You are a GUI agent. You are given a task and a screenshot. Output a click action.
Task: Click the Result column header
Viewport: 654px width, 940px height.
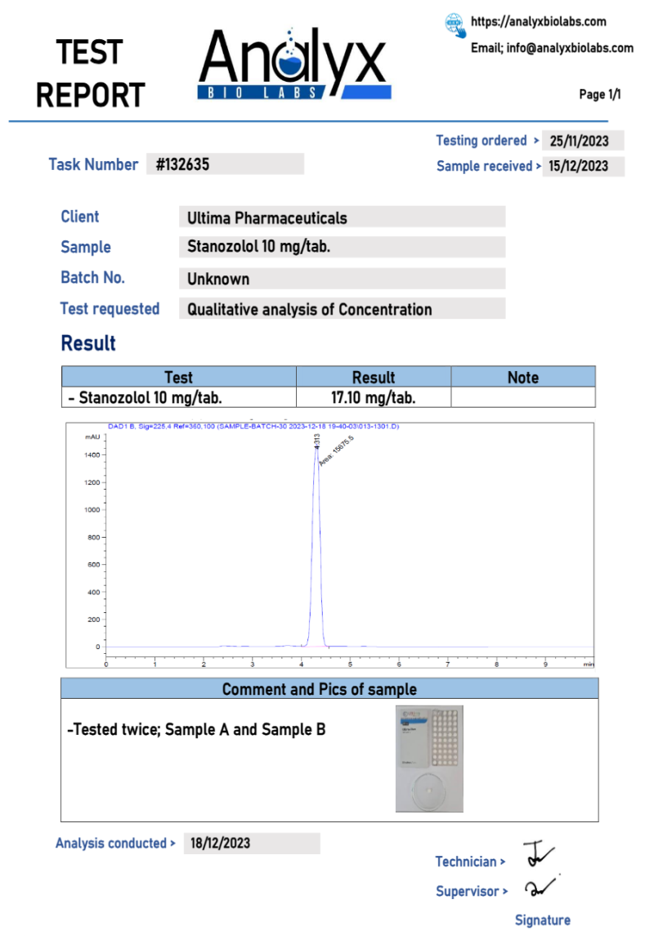click(373, 377)
